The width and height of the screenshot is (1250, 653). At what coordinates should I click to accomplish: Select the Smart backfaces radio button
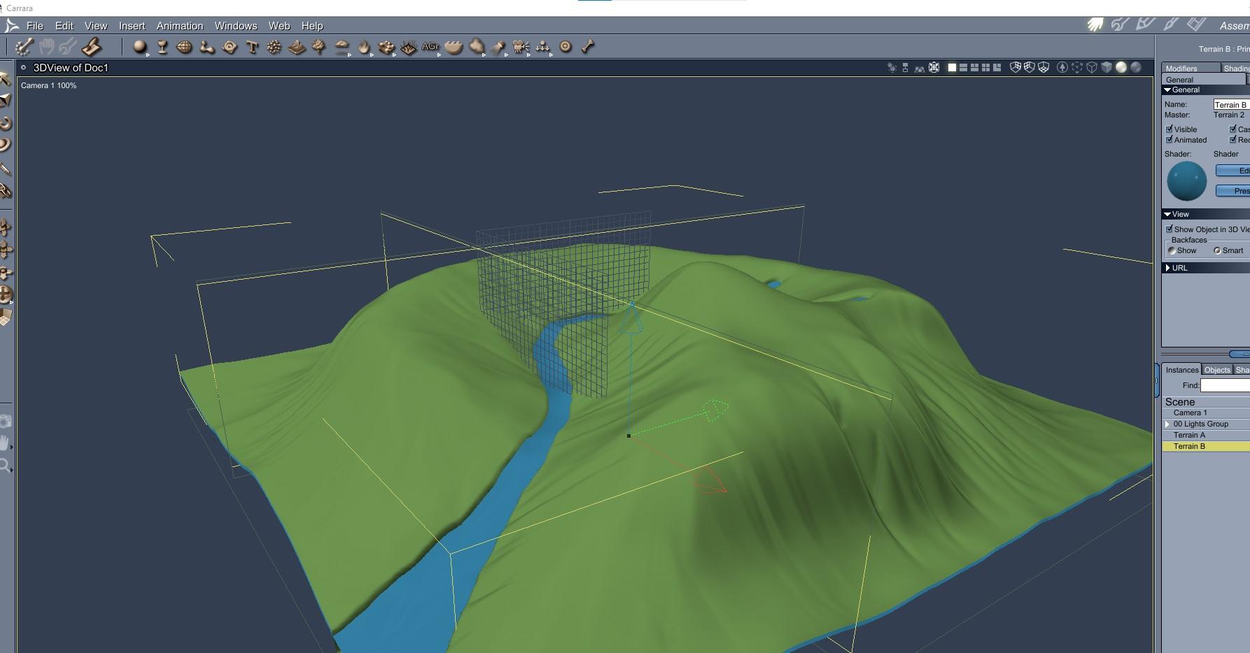[1217, 250]
